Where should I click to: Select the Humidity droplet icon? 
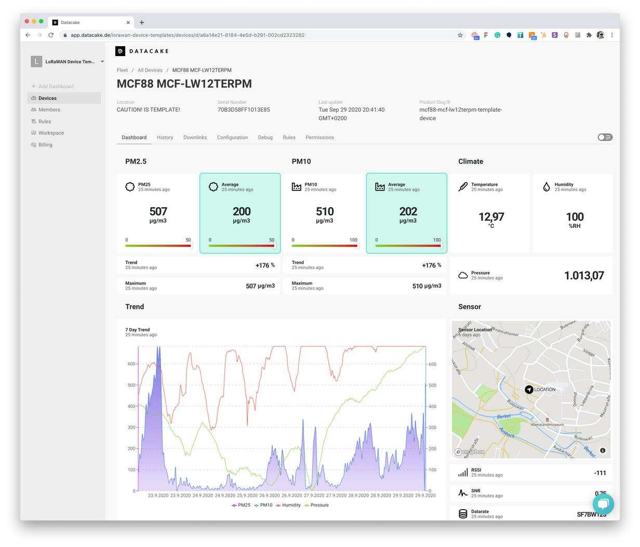[x=545, y=186]
